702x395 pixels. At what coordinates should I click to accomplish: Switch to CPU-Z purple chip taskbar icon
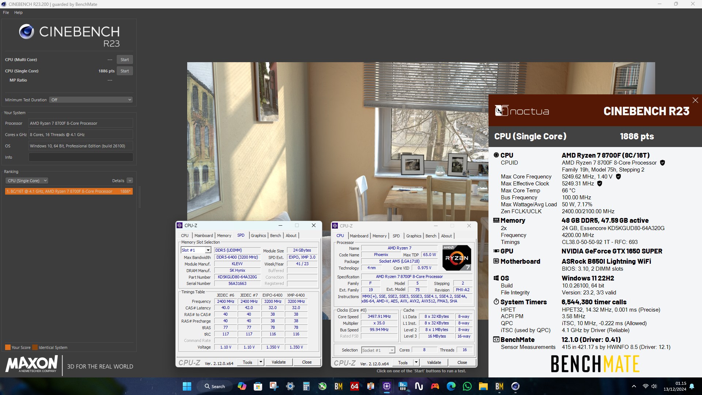pyautogui.click(x=386, y=386)
